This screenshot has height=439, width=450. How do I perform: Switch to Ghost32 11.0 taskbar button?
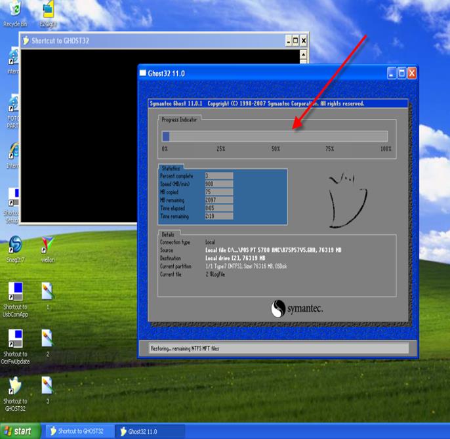point(150,431)
